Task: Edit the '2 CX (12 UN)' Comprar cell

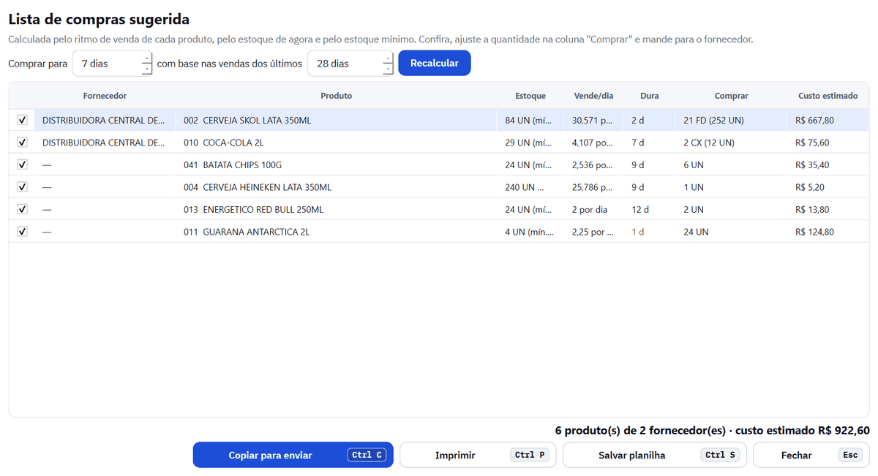Action: [x=731, y=143]
